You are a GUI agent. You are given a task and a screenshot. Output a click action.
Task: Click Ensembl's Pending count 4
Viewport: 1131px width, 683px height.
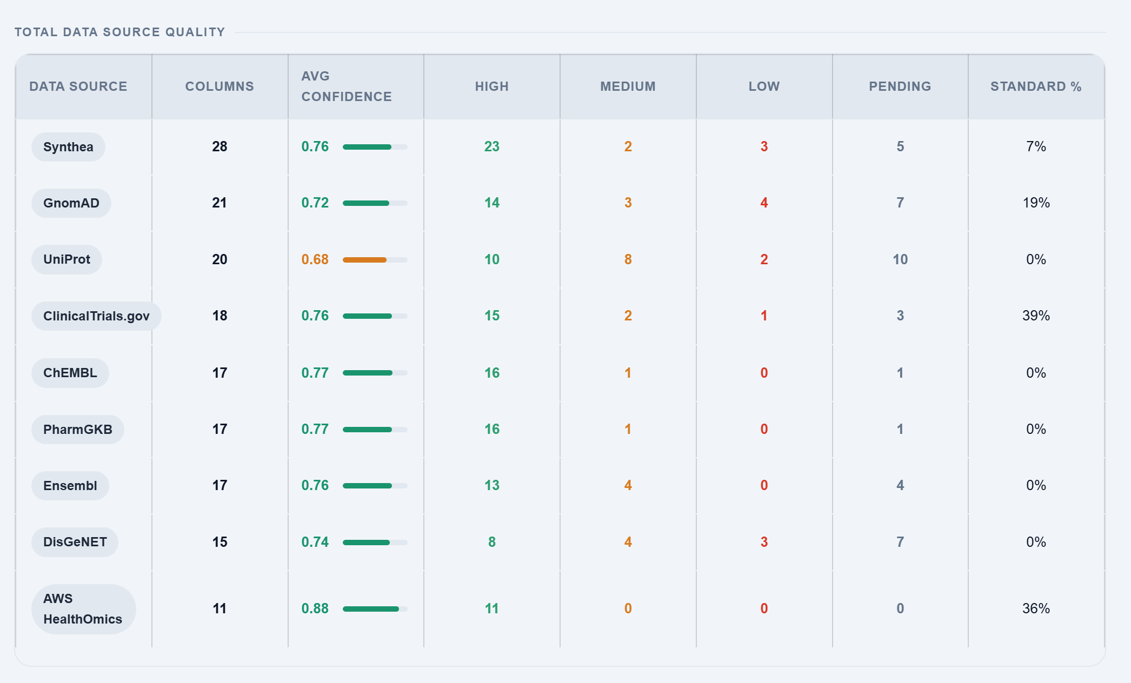[x=900, y=485]
